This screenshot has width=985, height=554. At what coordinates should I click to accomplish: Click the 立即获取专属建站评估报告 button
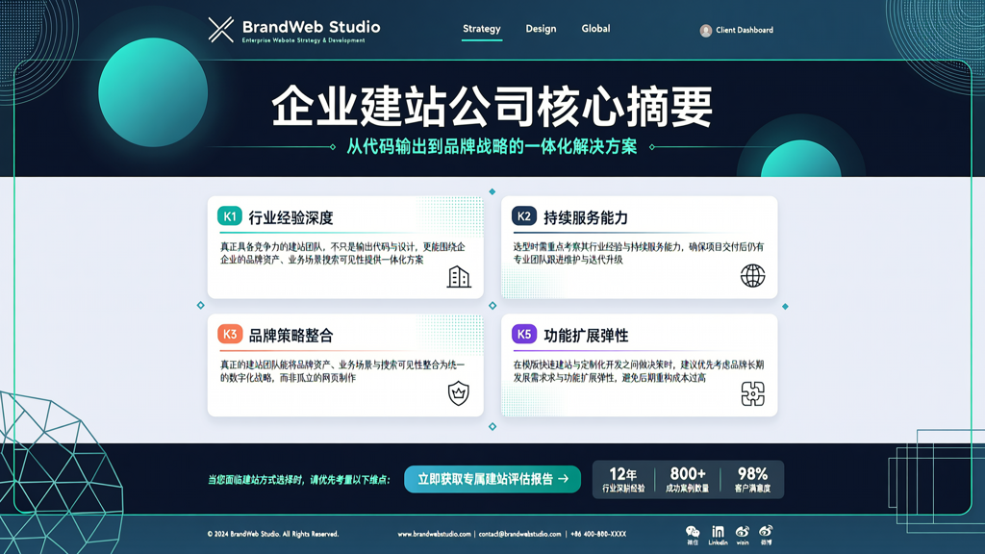point(492,479)
